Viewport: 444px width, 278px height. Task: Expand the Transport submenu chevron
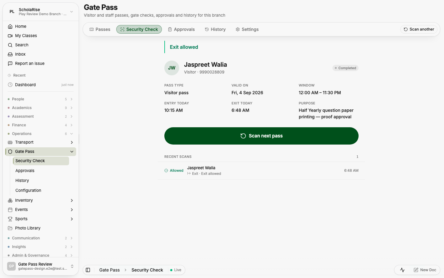click(72, 142)
